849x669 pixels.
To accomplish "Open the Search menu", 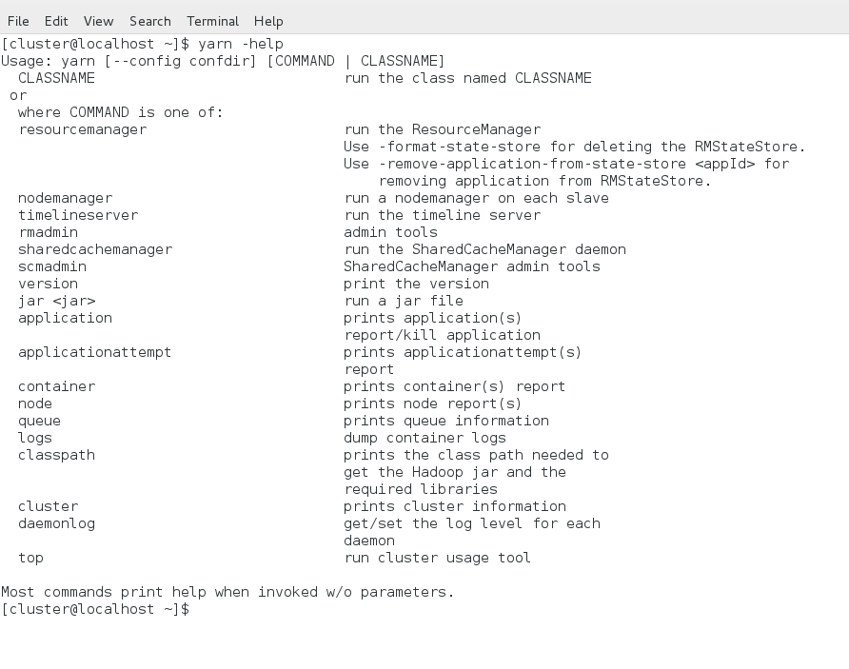I will [x=150, y=21].
